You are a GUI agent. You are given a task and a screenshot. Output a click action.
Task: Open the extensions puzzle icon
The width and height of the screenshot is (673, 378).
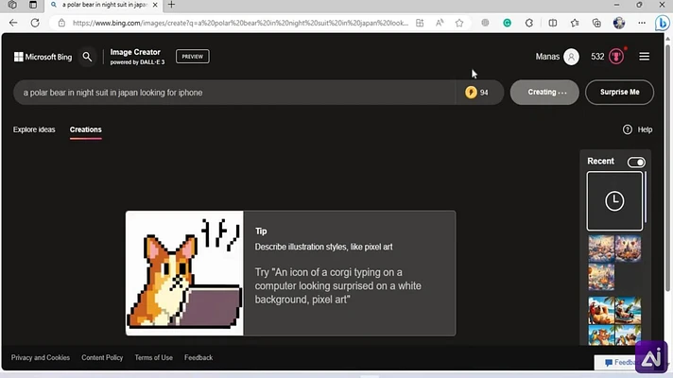click(529, 23)
